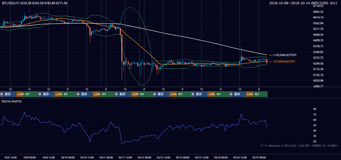Click the 10/10 00:00 time label
Viewport: 341px width, 160px height.
click(x=68, y=157)
